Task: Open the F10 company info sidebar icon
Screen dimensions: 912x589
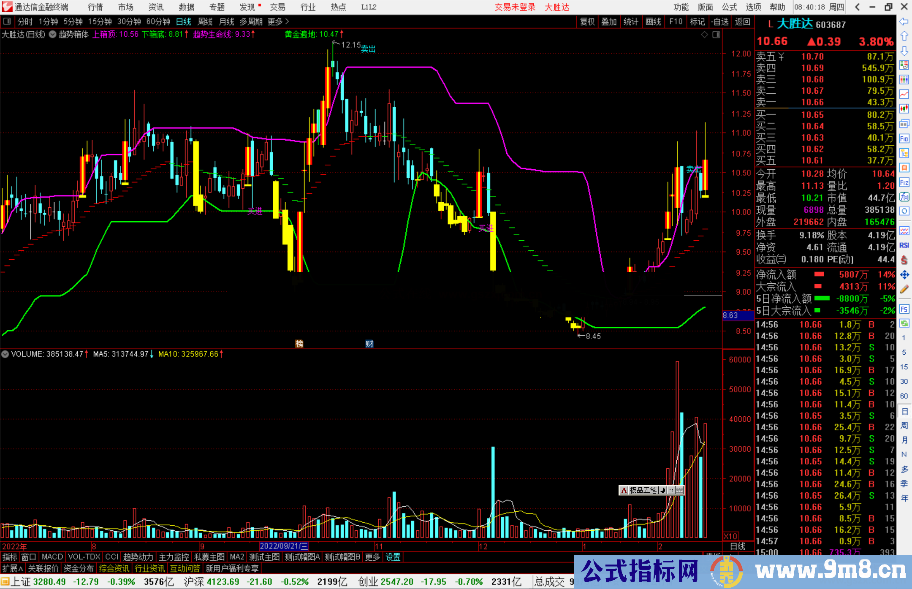Action: click(x=904, y=138)
